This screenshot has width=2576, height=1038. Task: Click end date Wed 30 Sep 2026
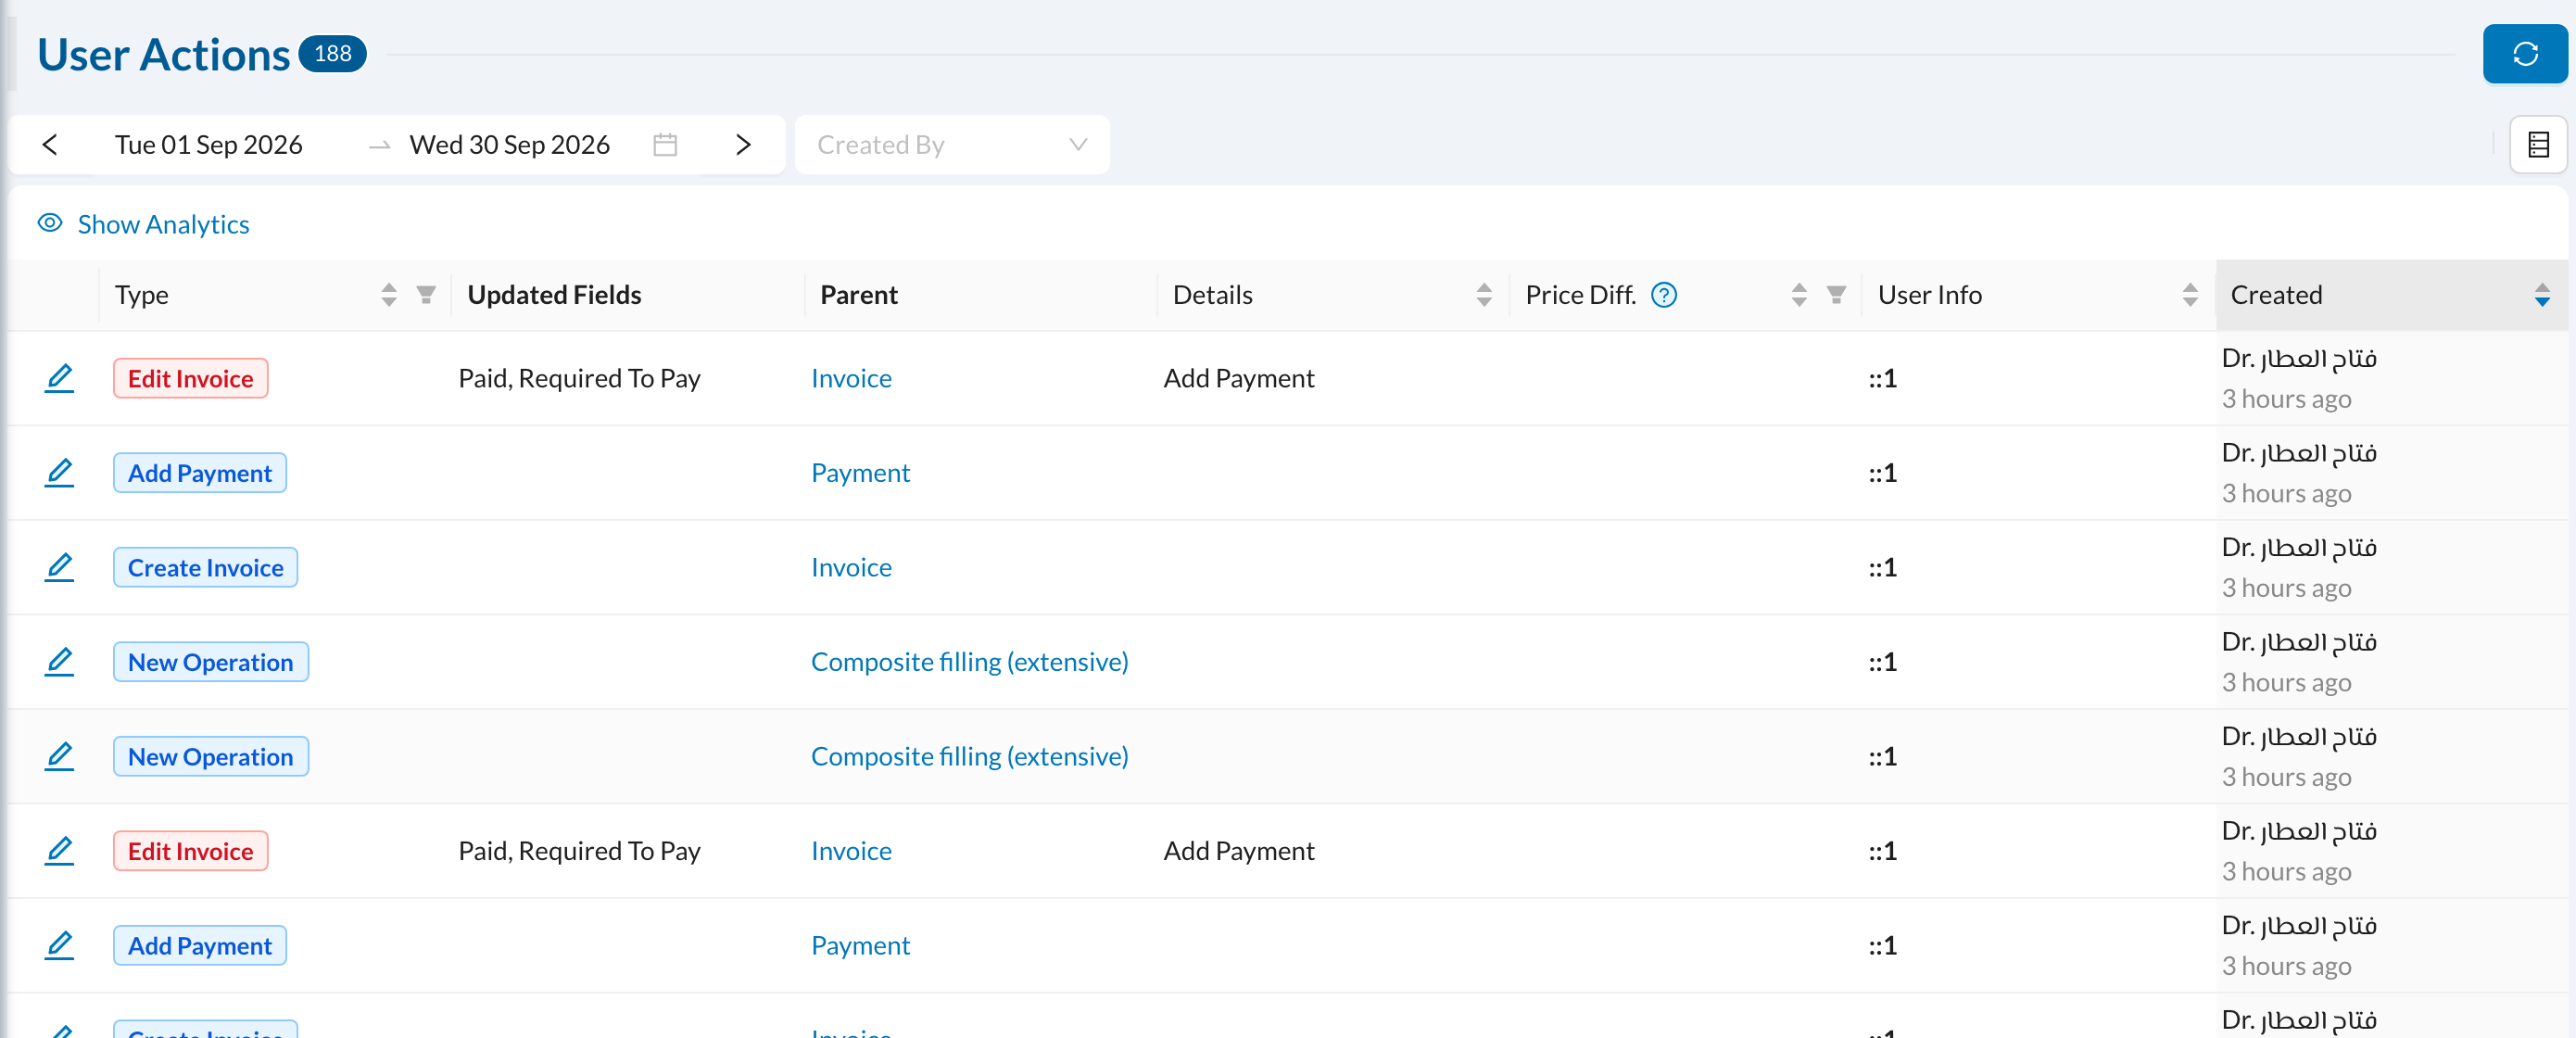point(509,145)
